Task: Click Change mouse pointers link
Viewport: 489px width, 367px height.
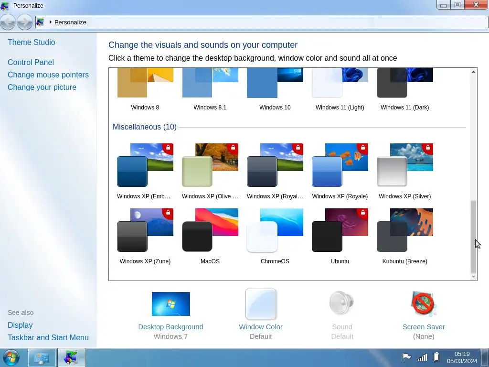Action: (x=48, y=75)
